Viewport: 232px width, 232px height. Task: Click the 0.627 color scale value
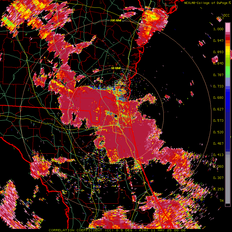pos(218,109)
